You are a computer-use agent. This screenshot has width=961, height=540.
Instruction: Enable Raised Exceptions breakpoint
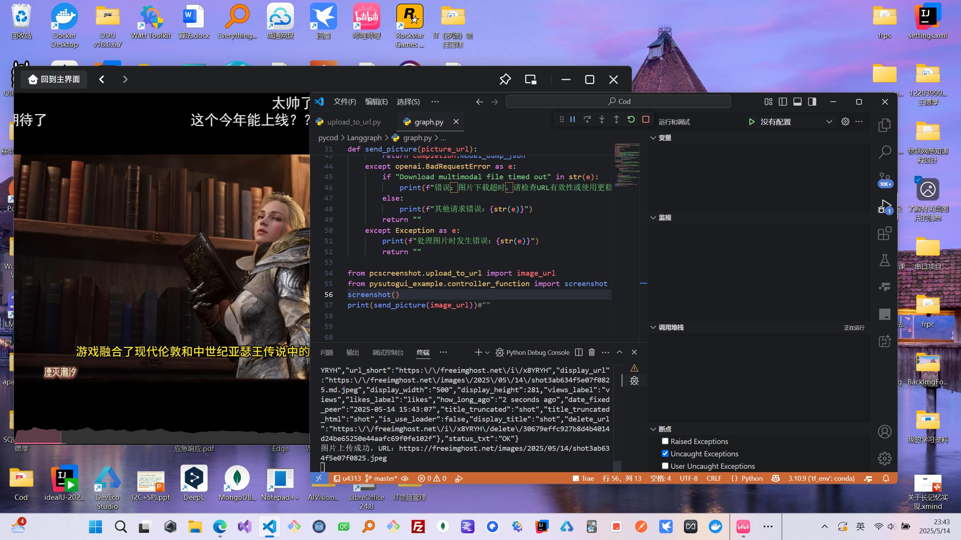(x=665, y=441)
